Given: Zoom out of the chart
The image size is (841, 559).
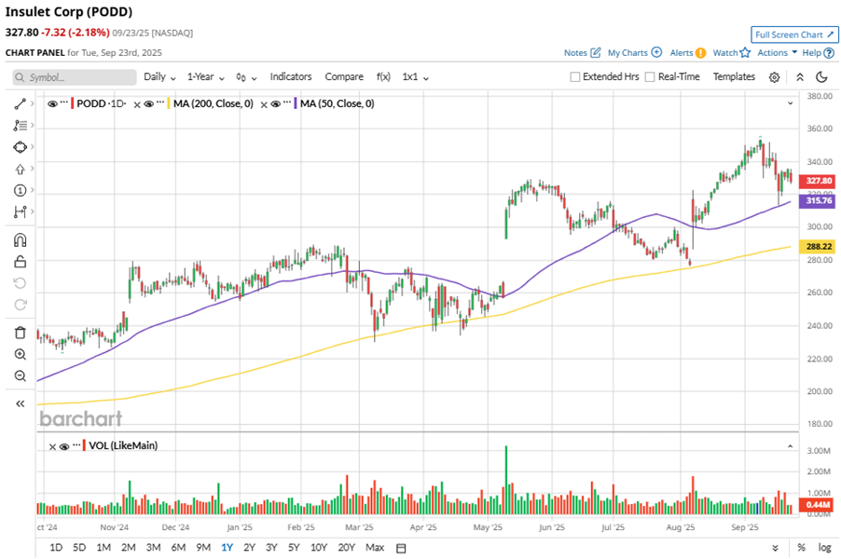Looking at the screenshot, I should click(20, 375).
